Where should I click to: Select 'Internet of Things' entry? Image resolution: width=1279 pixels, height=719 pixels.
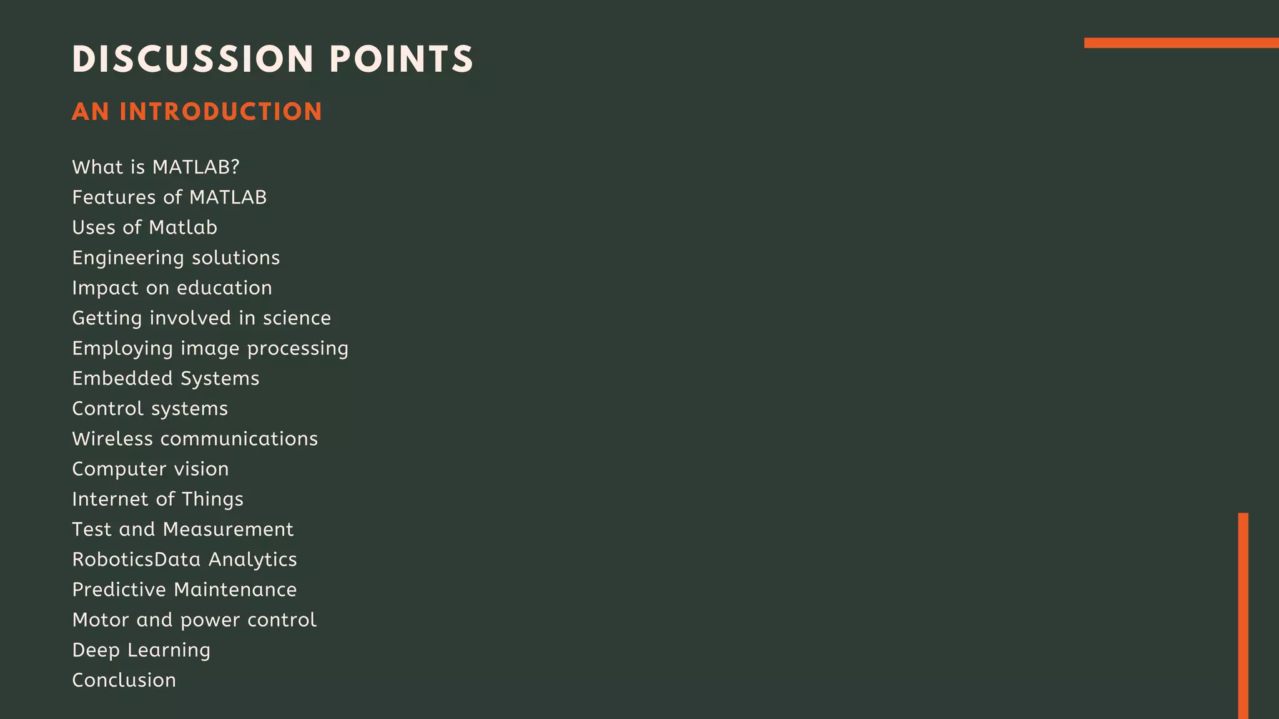pyautogui.click(x=157, y=499)
